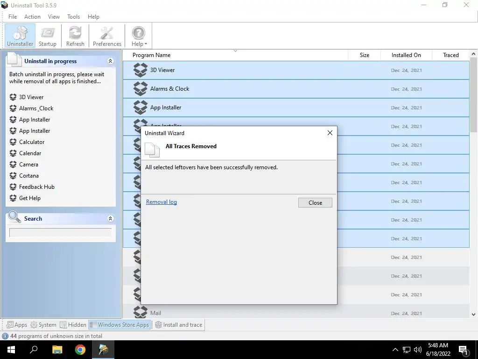Open the File menu

[13, 17]
